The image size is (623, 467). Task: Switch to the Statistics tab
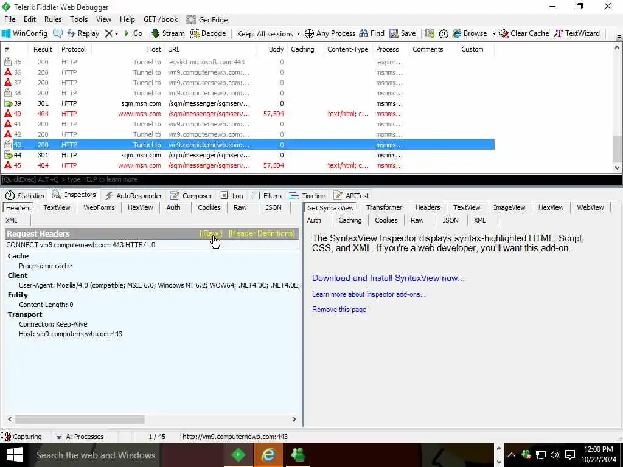coord(24,195)
